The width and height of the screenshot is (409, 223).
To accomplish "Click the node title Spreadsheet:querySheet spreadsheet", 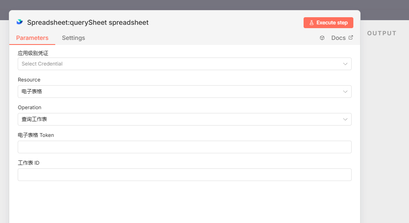I will [x=88, y=22].
